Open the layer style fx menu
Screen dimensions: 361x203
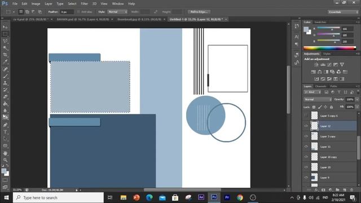(316, 190)
